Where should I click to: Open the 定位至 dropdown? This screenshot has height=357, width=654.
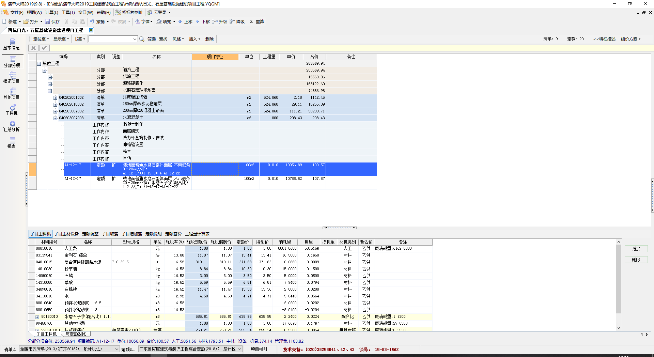41,39
